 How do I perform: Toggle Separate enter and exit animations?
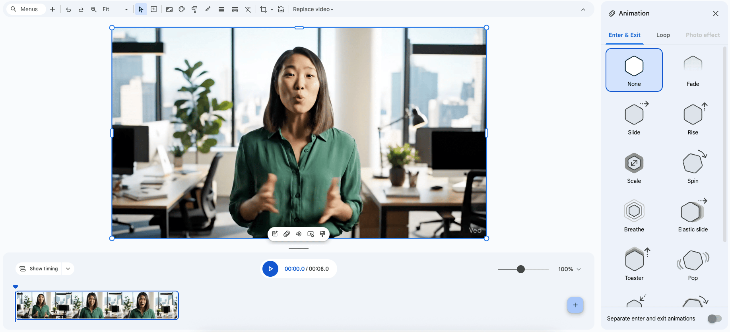(x=714, y=318)
